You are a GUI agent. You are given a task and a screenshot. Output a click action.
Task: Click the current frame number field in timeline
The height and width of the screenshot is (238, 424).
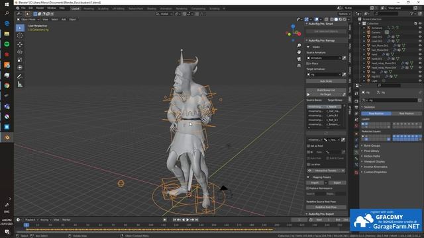coord(299,219)
